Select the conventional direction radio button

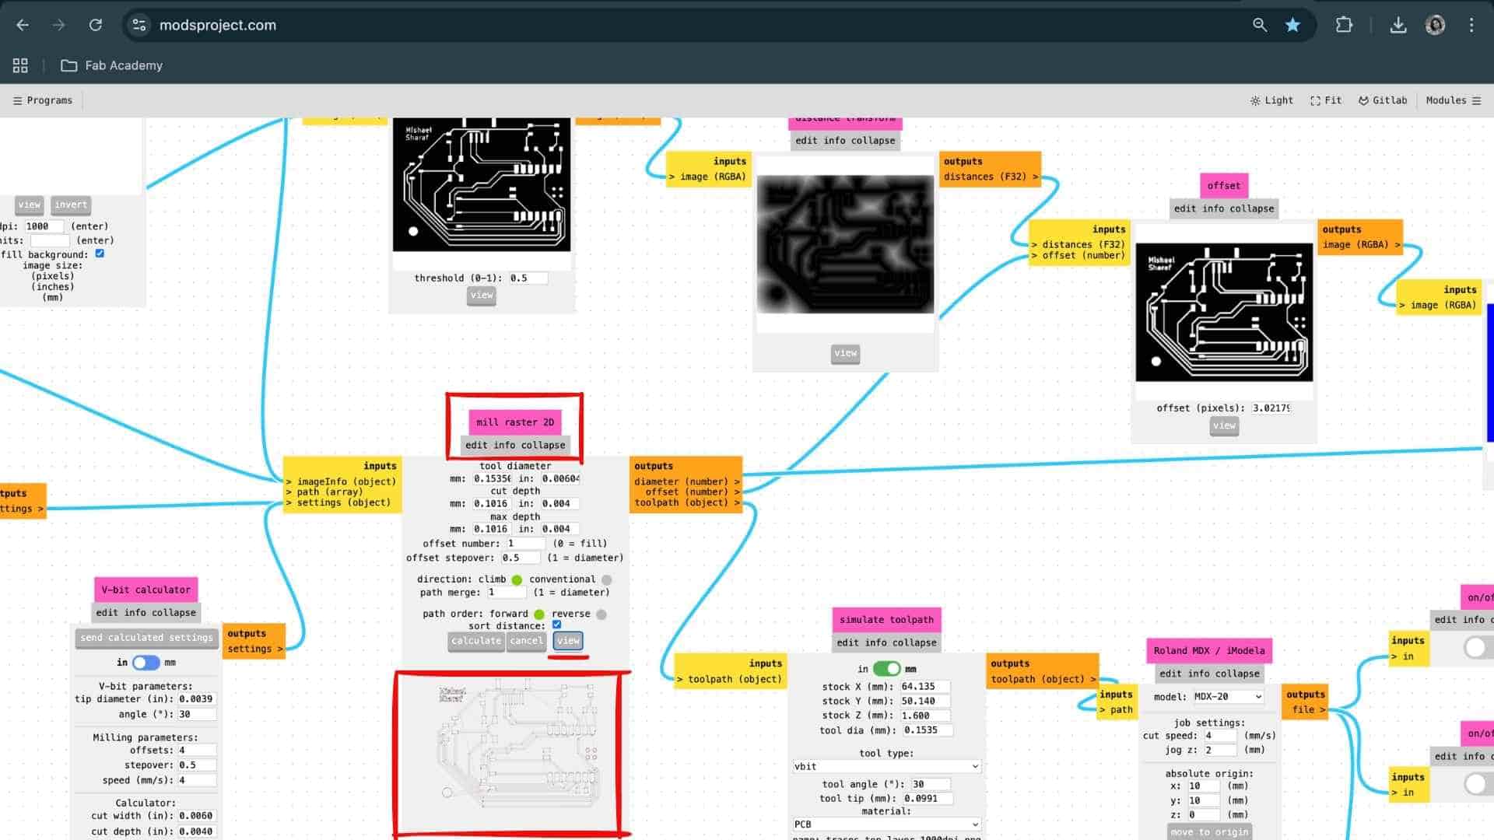pos(607,579)
